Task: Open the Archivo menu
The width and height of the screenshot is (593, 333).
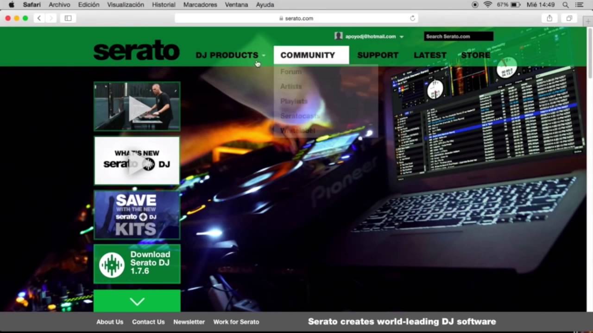Action: (59, 5)
